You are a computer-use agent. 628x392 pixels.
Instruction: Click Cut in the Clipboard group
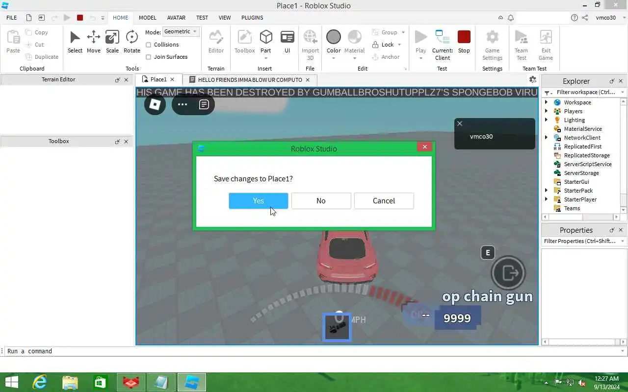point(35,45)
